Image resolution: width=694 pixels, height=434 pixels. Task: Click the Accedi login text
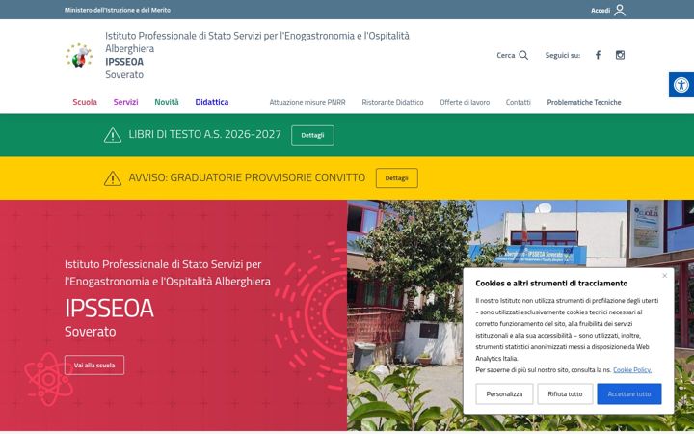pos(601,11)
